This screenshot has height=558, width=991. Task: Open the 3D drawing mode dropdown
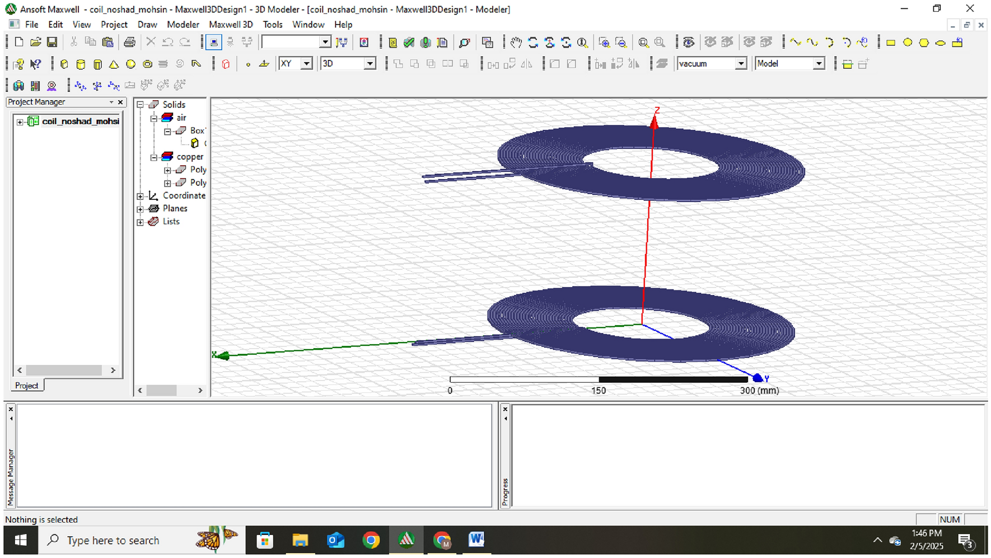coord(369,63)
